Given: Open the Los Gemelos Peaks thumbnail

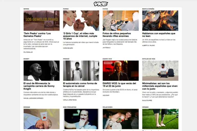Looking at the screenshot, I should pos(42,20).
